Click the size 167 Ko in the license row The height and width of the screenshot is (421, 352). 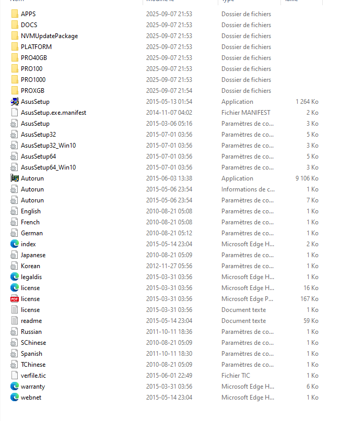tap(309, 299)
